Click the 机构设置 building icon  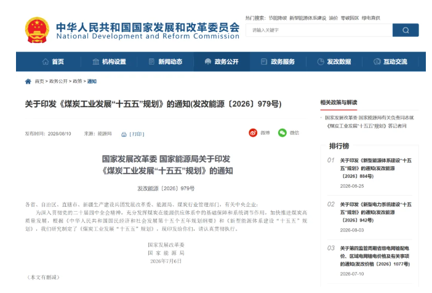[95, 62]
